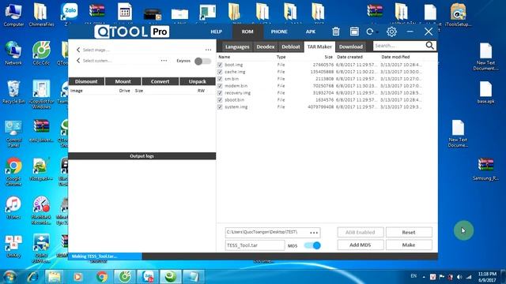Click volume speaker icon in system tray
Image resolution: width=506 pixels, height=284 pixels.
[x=459, y=277]
